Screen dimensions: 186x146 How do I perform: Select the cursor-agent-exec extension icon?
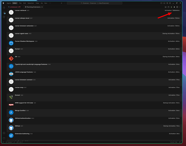[x=11, y=35]
